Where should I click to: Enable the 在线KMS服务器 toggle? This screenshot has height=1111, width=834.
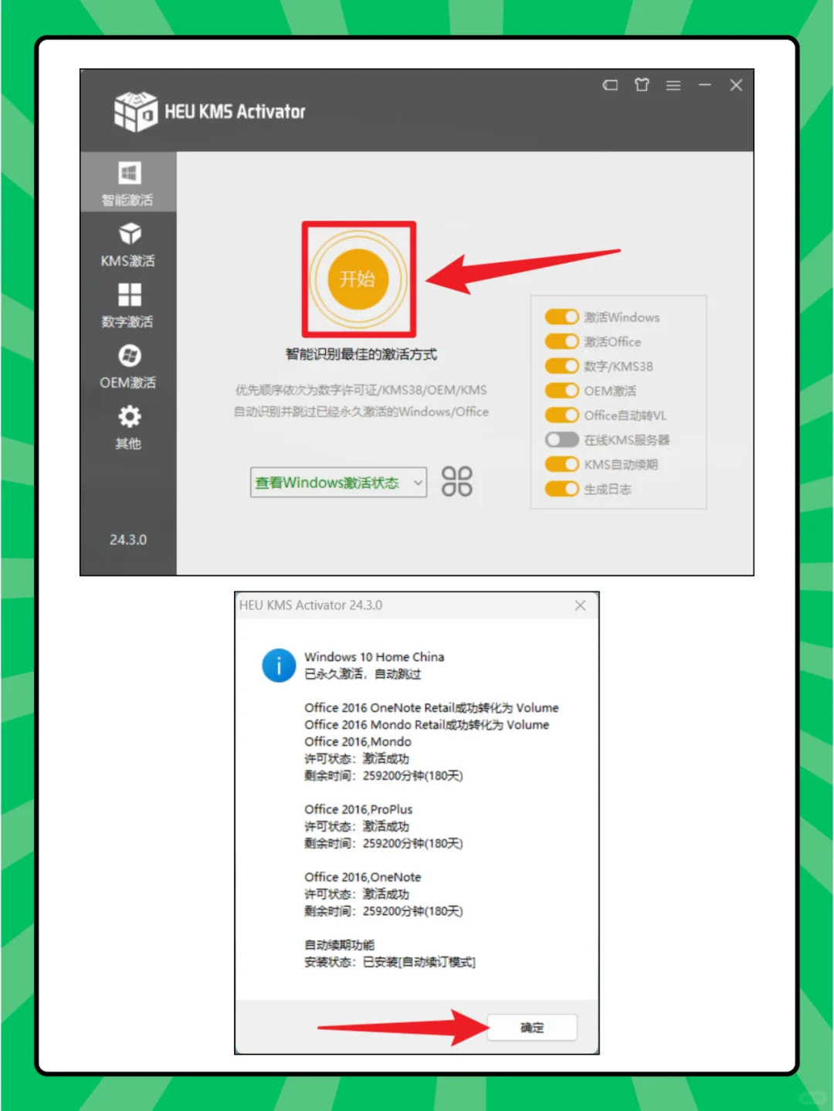pos(561,439)
